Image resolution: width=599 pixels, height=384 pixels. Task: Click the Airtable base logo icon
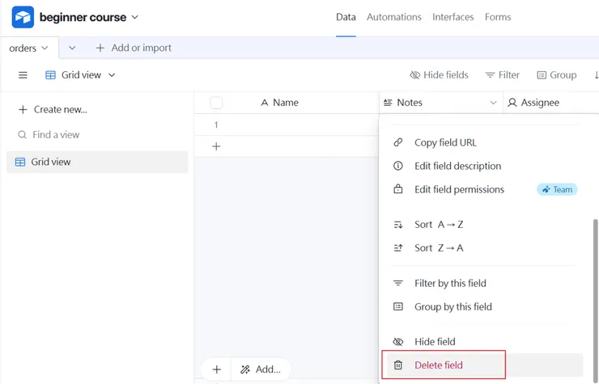23,17
